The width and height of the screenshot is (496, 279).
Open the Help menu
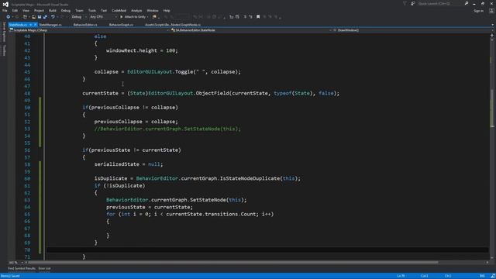(167, 11)
